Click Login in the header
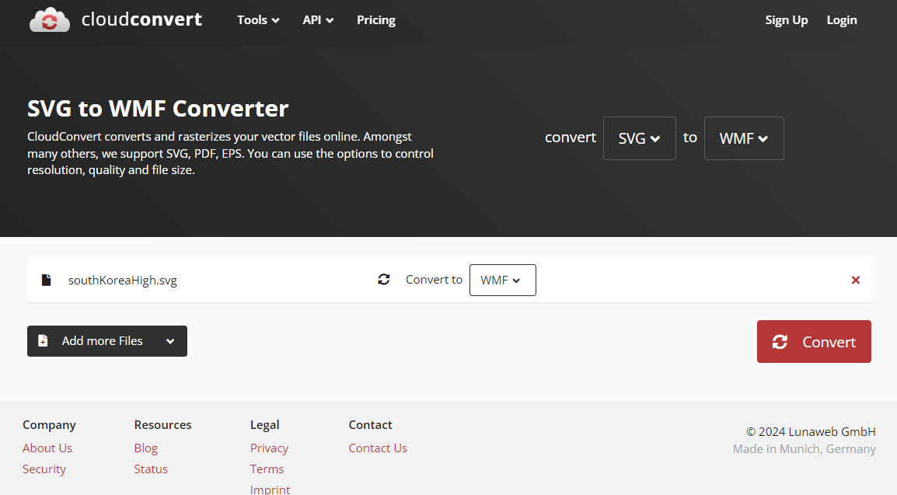Image resolution: width=897 pixels, height=495 pixels. click(842, 20)
